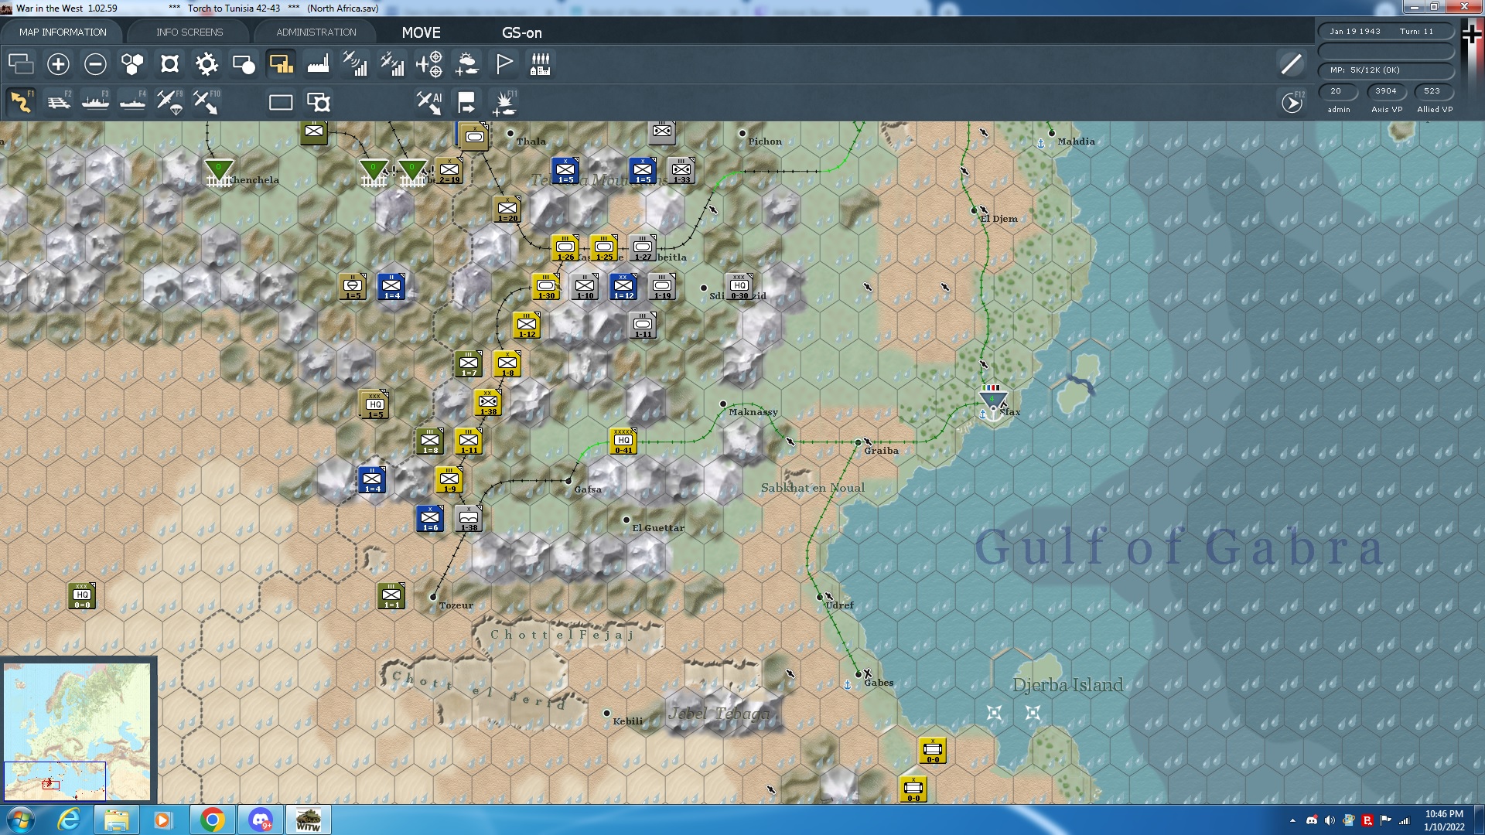
Task: Click the overlapping windows toolbar icon
Action: point(21,63)
